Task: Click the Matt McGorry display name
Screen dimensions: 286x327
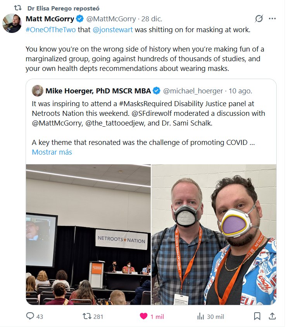Action: (50, 19)
